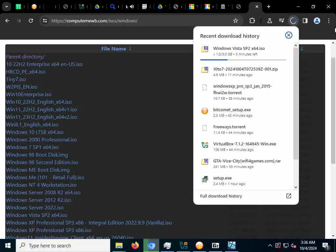336x252 pixels.
Task: Click the Windows Vista SP2 x64.iso download entry
Action: tap(243, 51)
